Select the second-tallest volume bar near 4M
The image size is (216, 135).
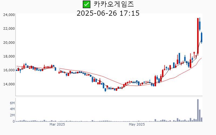[200, 116]
